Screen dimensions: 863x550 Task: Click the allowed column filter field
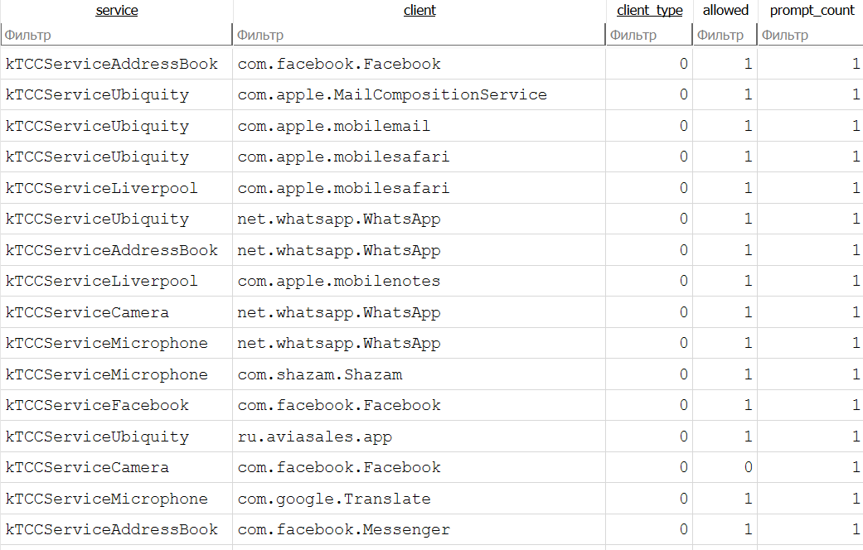point(725,35)
